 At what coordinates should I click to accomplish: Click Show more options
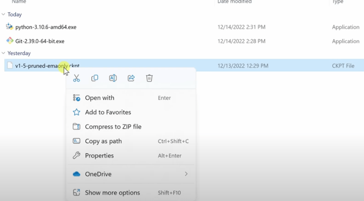click(x=112, y=193)
